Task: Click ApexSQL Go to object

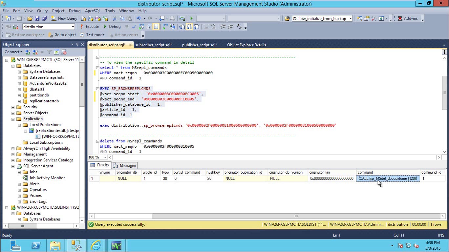Action: (x=62, y=35)
